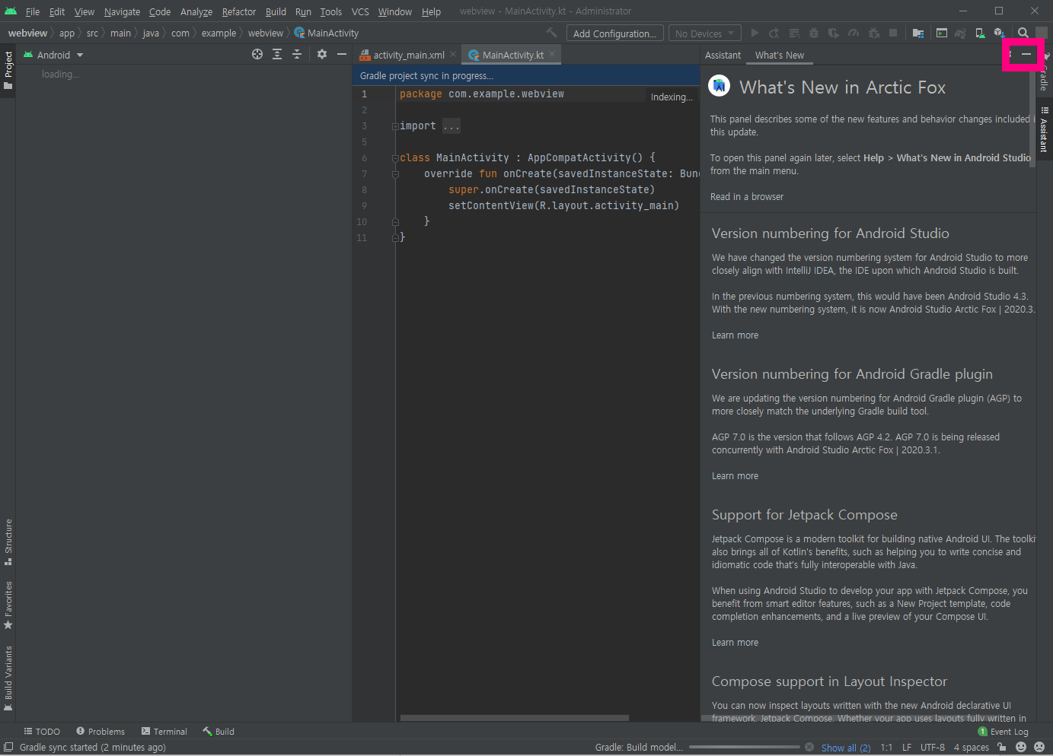Click the Search Everywhere magnifier icon
1053x756 pixels.
coord(1023,33)
